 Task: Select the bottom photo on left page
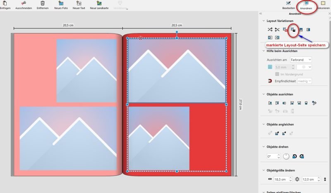pos(68,138)
